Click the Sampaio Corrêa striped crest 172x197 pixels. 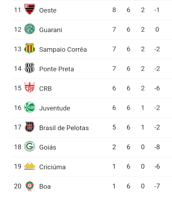(30, 48)
